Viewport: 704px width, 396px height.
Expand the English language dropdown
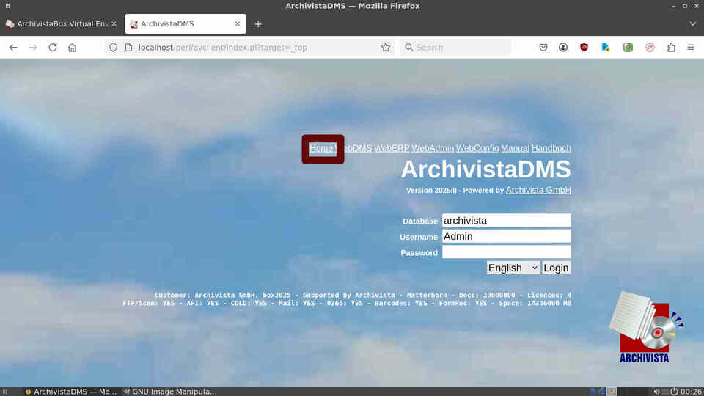pyautogui.click(x=513, y=268)
